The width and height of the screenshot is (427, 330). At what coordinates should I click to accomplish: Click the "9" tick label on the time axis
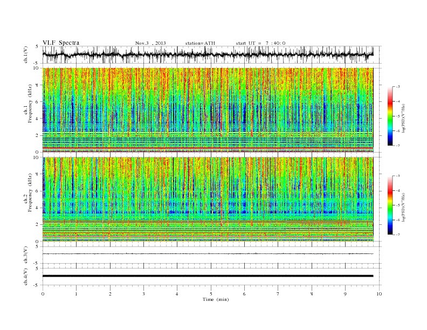tap(345, 294)
